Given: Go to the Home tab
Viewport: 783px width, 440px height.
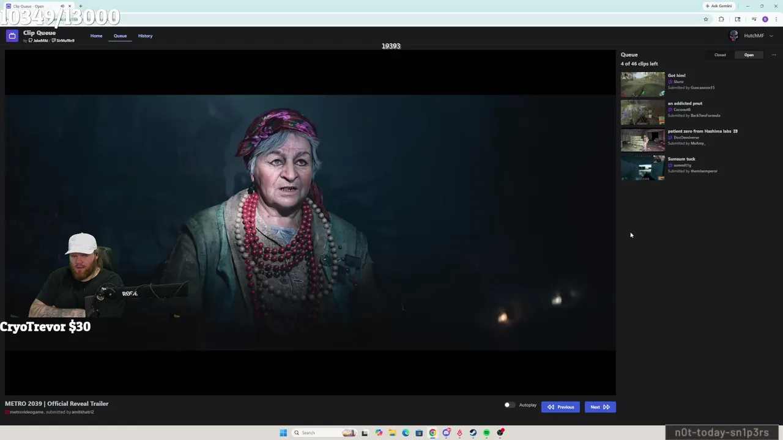Looking at the screenshot, I should [96, 36].
